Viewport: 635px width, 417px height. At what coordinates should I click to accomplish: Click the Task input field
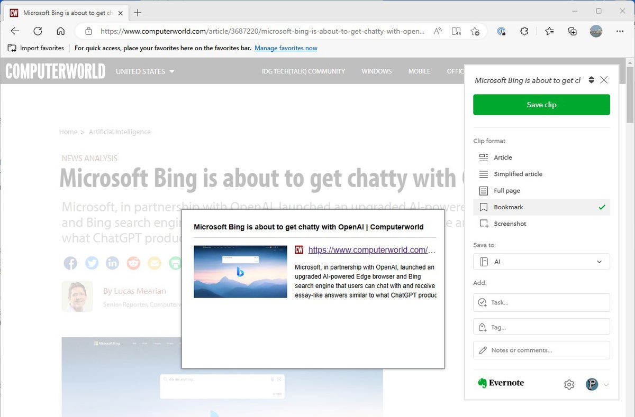[541, 303]
